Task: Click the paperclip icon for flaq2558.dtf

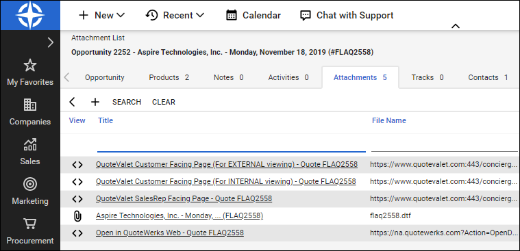Action: point(77,216)
